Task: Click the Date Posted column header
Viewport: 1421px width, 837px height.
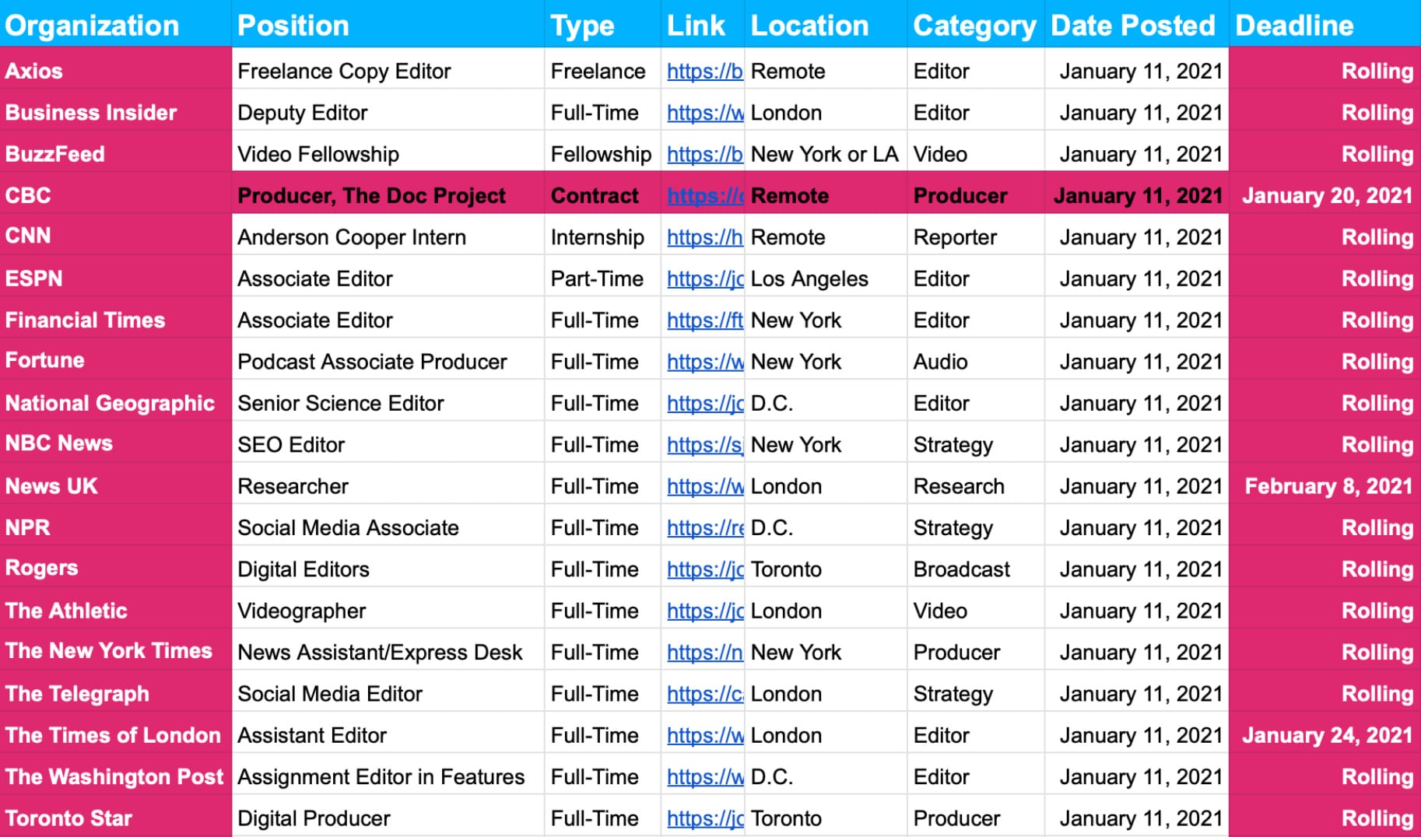Action: click(1132, 26)
